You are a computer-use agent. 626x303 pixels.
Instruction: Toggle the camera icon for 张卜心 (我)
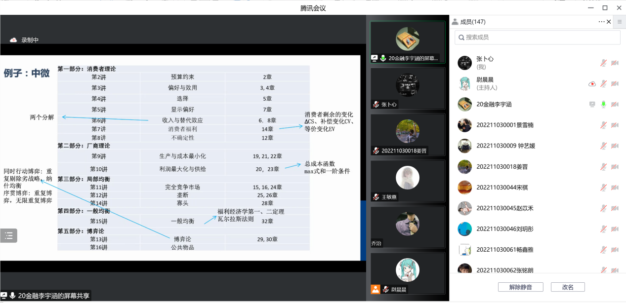[x=615, y=63]
